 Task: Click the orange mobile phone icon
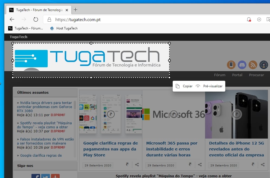231,65
